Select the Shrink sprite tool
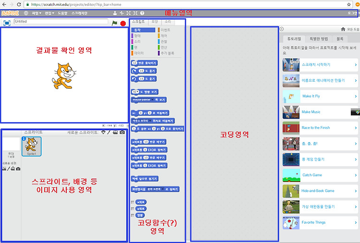Viewport: 360px width, 243px height. (x=135, y=13)
